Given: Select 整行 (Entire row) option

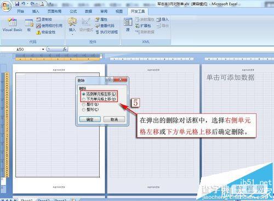Looking at the screenshot, I should (x=90, y=104).
